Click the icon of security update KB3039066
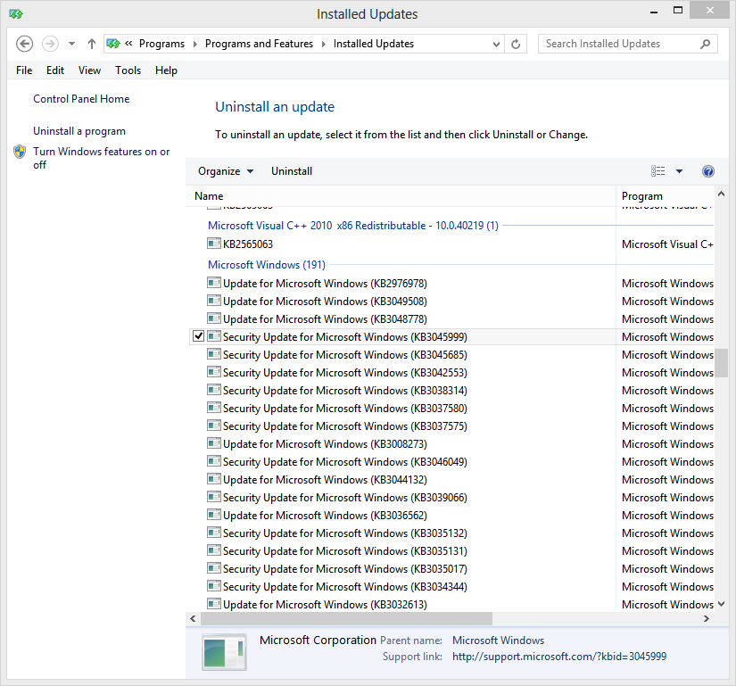This screenshot has height=686, width=736. [x=214, y=497]
